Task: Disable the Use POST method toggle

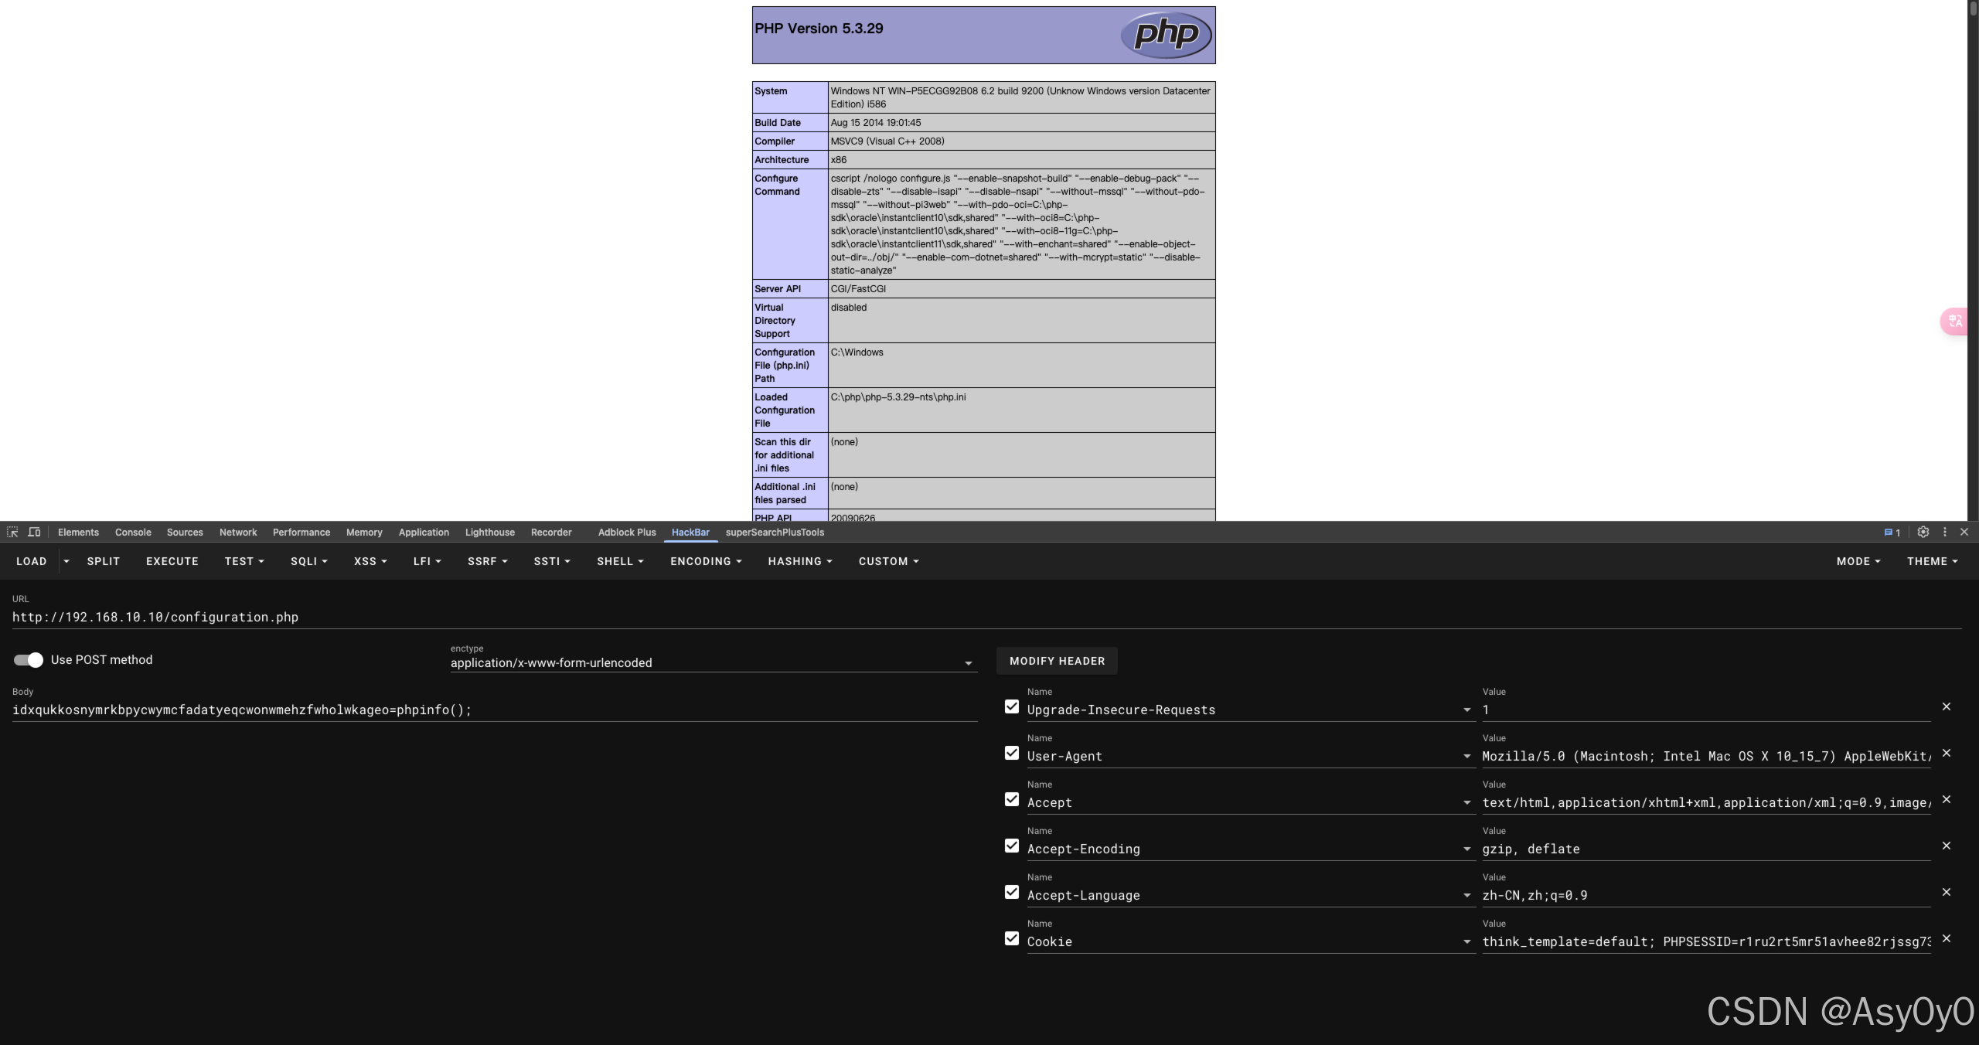Action: [x=27, y=659]
